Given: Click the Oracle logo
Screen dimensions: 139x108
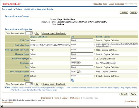Looking at the screenshot, I should pos(11,4).
